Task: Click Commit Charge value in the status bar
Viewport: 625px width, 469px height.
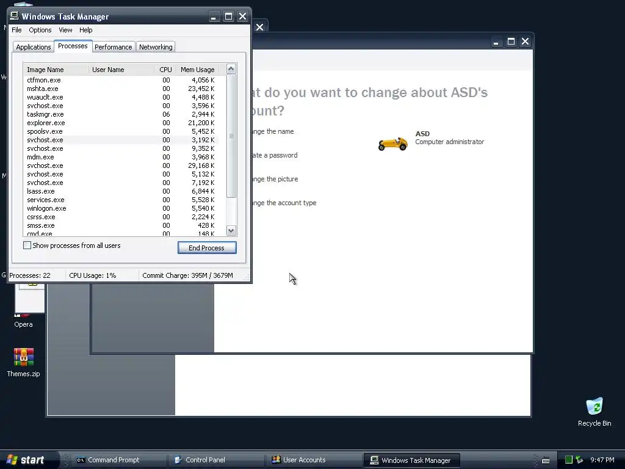Action: (187, 275)
